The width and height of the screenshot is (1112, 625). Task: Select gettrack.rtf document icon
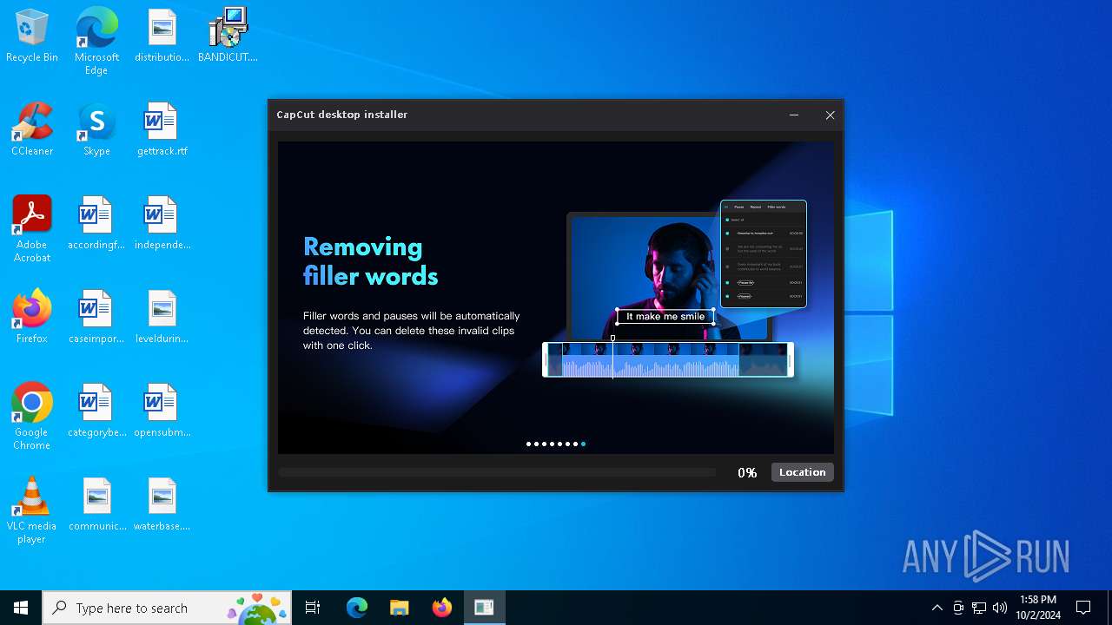click(x=162, y=129)
